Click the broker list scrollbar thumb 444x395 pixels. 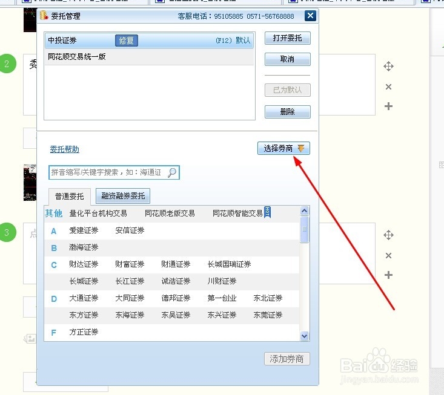point(305,229)
